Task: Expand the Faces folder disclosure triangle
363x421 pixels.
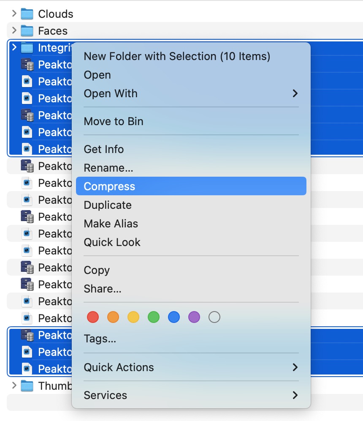Action: coord(14,31)
